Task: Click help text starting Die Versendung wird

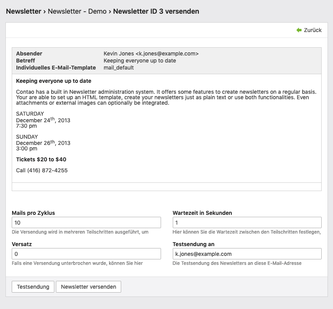Action: [x=80, y=232]
